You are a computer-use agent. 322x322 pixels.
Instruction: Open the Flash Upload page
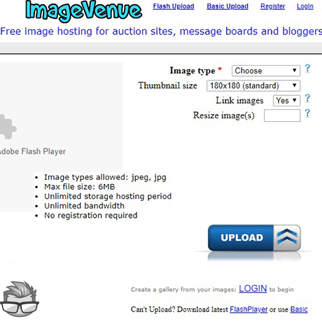174,6
